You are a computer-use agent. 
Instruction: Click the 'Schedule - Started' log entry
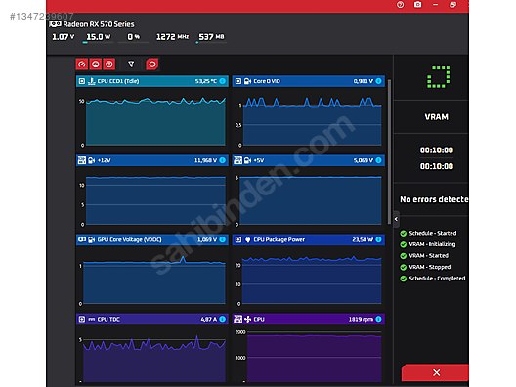point(433,233)
